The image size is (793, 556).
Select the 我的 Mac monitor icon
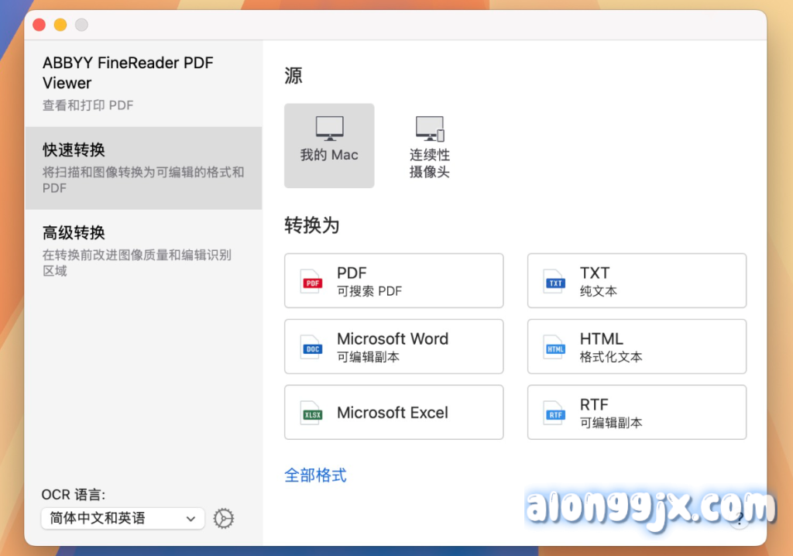coord(329,129)
